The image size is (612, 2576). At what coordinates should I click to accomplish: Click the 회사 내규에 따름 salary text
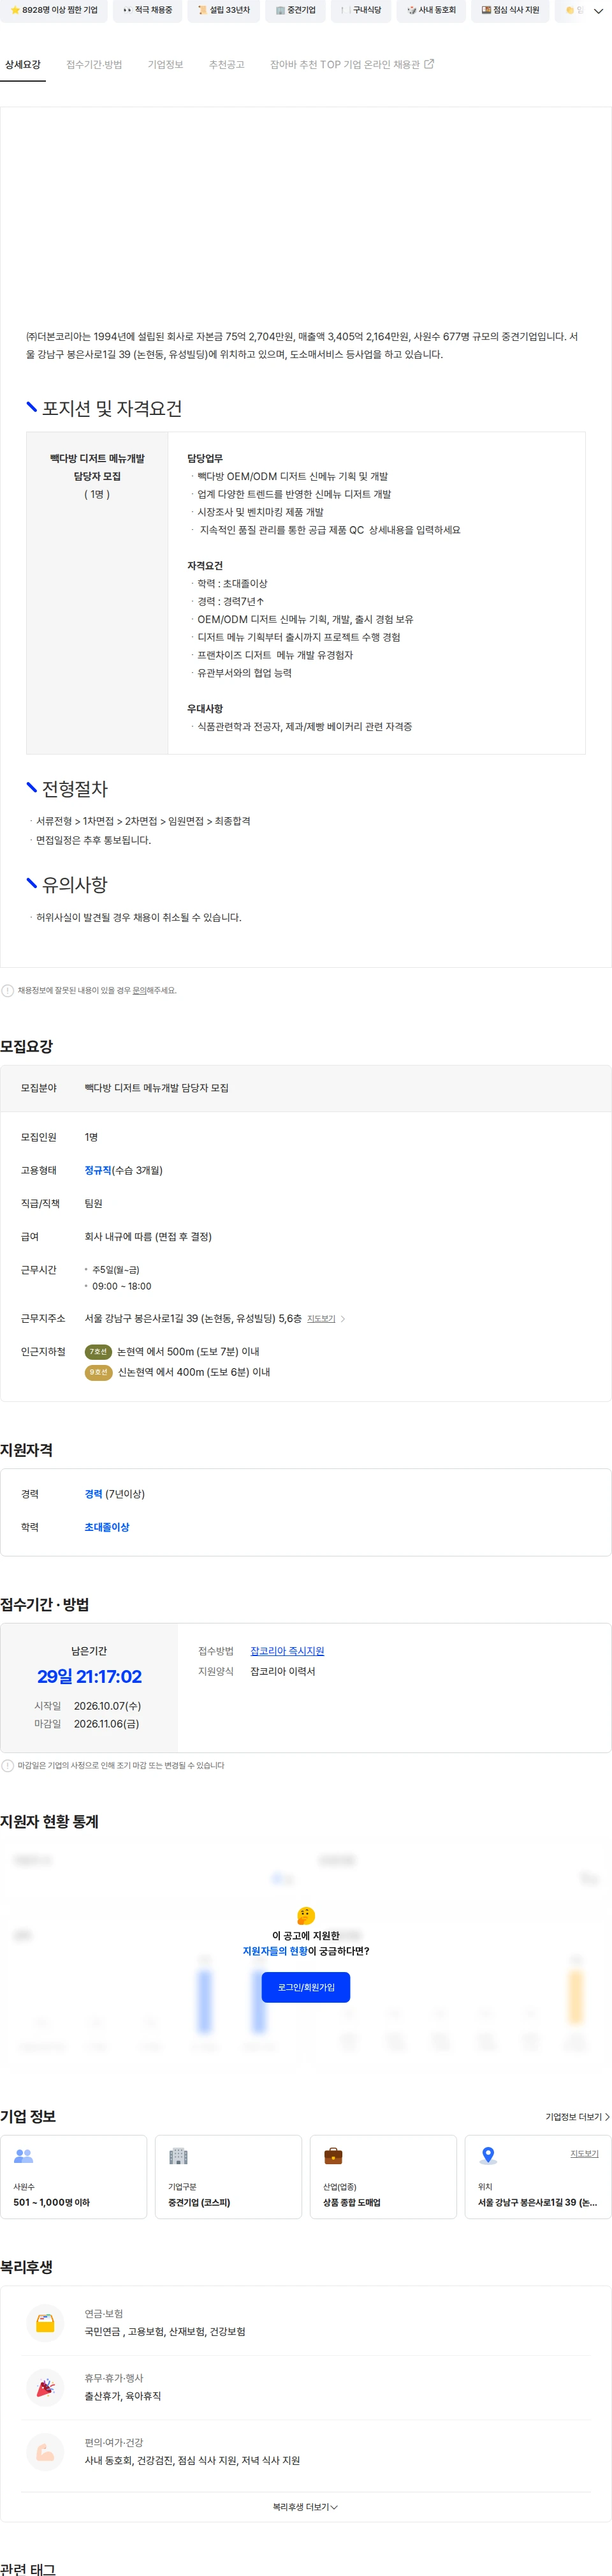click(148, 1237)
